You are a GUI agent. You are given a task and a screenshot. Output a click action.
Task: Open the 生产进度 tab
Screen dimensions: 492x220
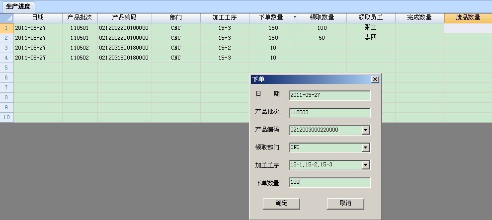tap(18, 6)
